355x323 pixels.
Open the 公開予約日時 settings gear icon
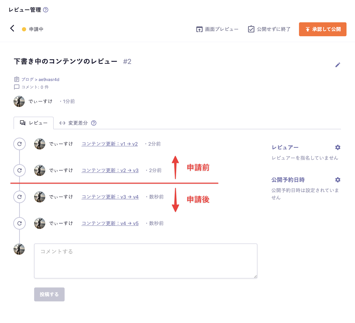[x=338, y=180]
